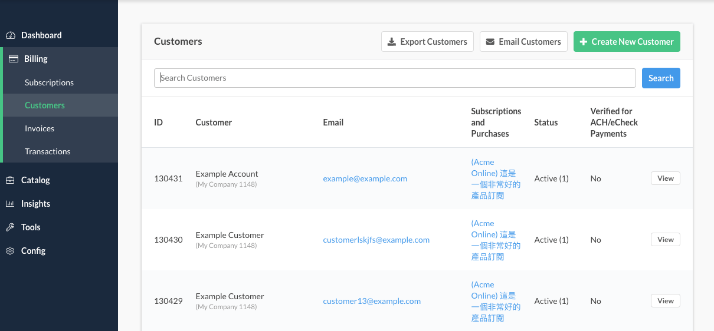
Task: Open the Subscriptions submenu item
Action: click(x=49, y=82)
